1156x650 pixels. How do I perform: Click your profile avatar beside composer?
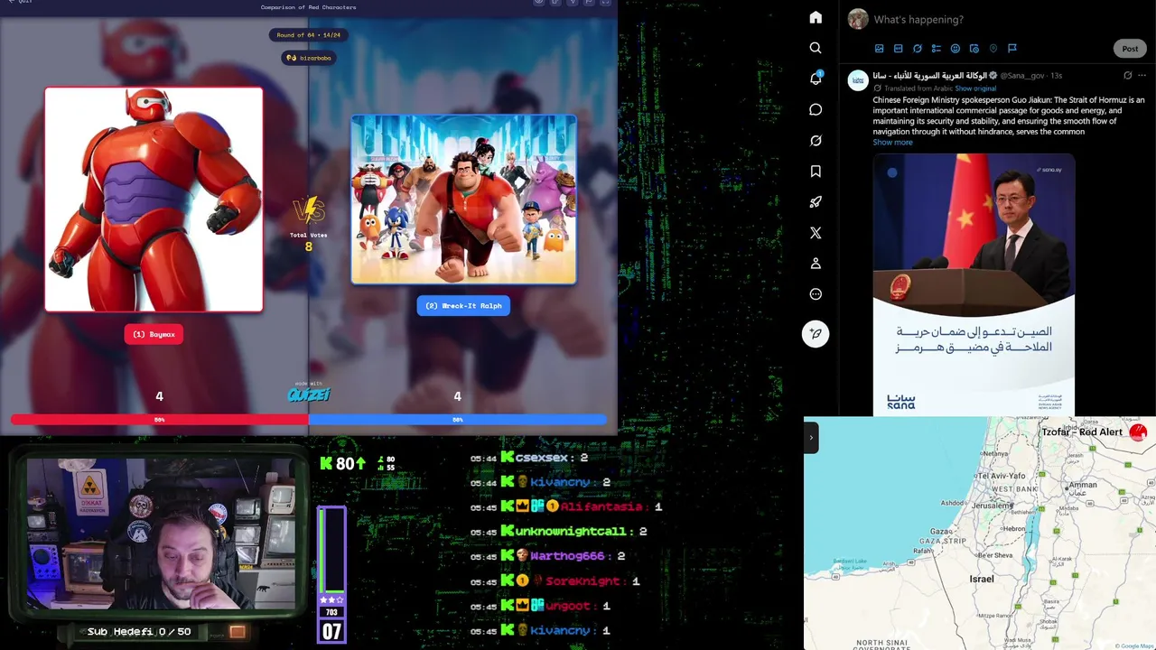coord(858,19)
